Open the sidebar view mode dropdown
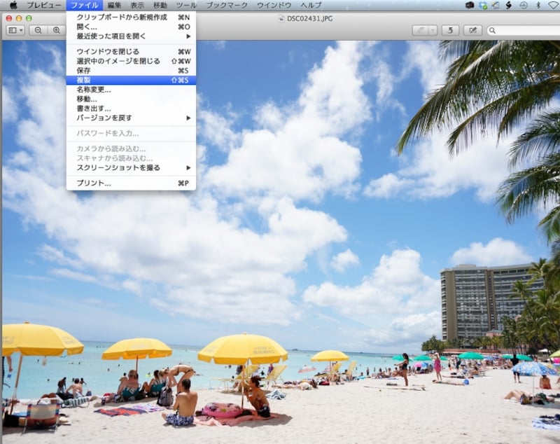The image size is (560, 444). point(15,30)
